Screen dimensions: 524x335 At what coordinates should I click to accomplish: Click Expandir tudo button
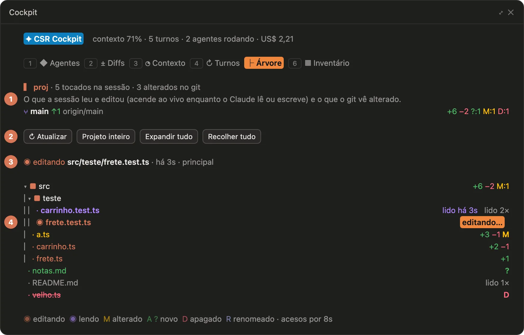169,137
